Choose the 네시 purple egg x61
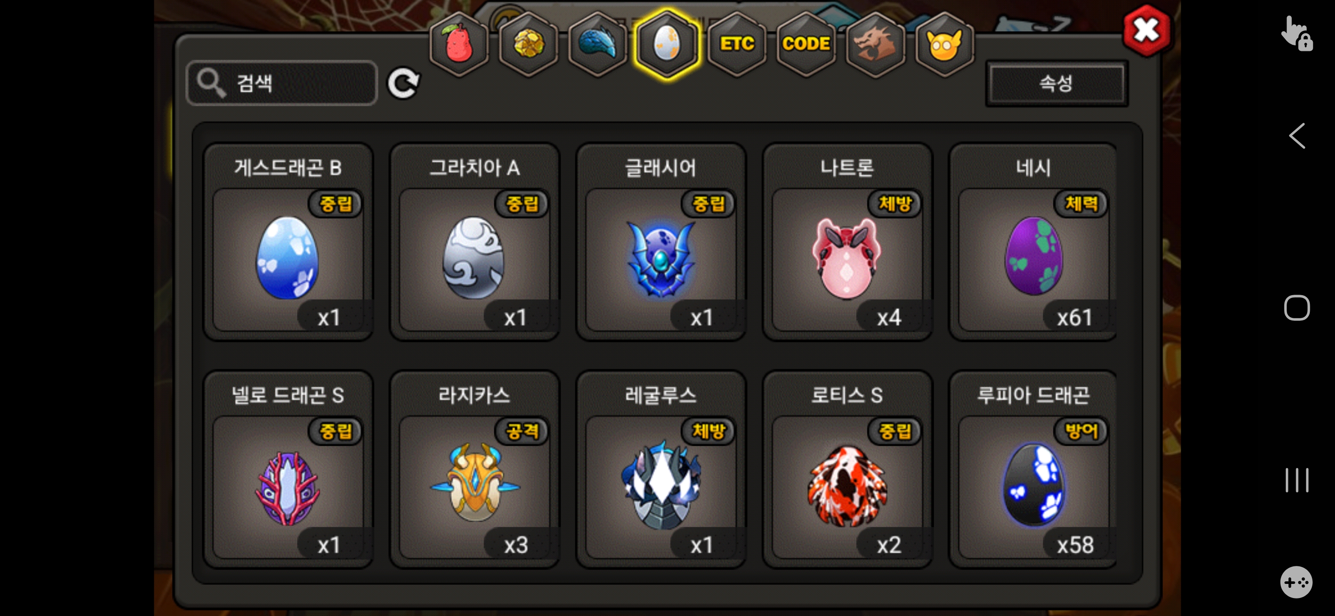 click(x=1033, y=242)
